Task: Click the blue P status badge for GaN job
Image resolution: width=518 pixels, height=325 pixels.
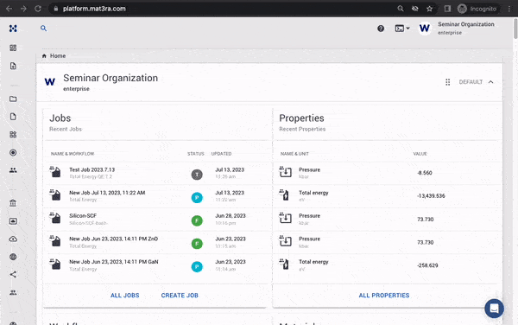Action: coord(197,267)
